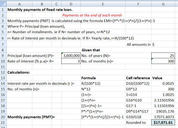Select column A header
The width and height of the screenshot is (178, 128).
(19, 4)
